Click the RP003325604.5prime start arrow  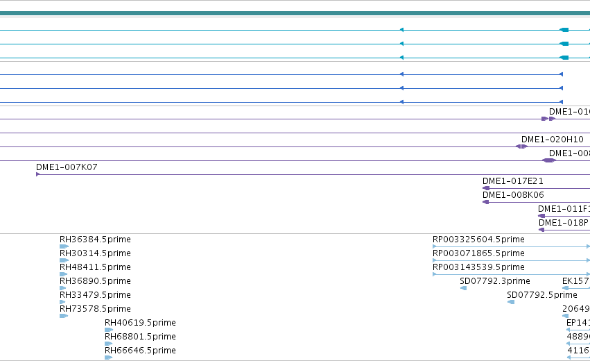tap(435, 246)
